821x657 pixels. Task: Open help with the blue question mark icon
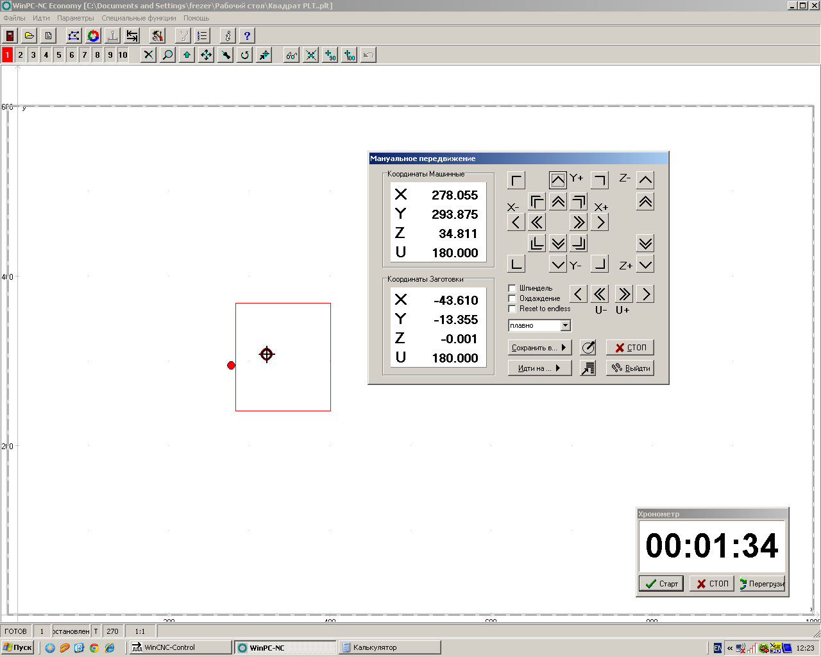pyautogui.click(x=247, y=36)
